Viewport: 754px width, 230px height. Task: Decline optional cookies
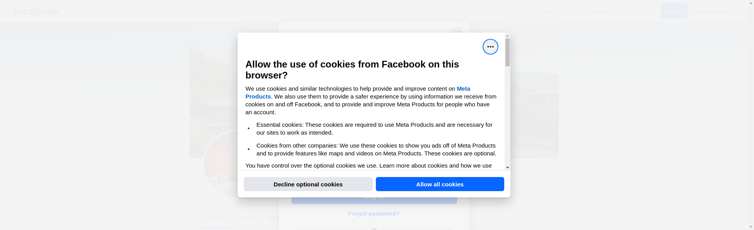308,184
